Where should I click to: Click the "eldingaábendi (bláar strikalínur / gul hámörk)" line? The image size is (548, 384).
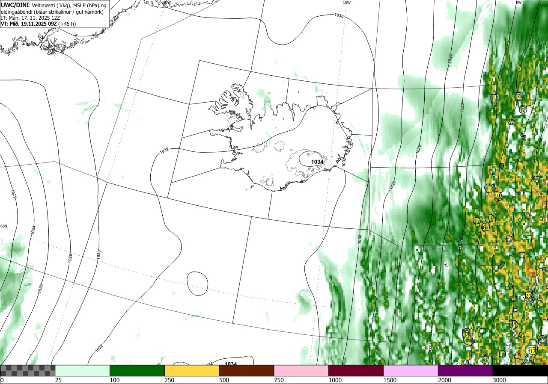point(52,12)
